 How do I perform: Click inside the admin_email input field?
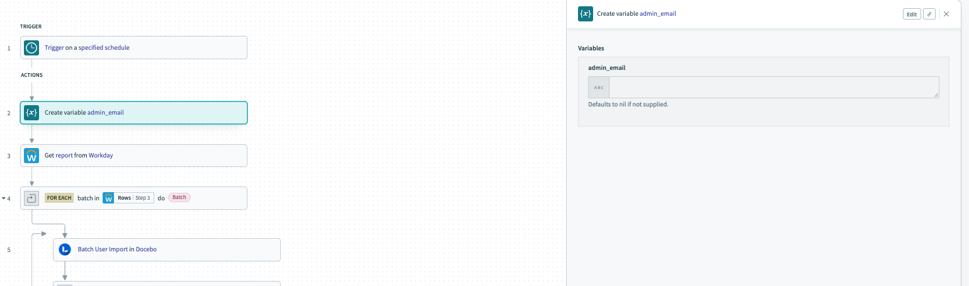[774, 88]
